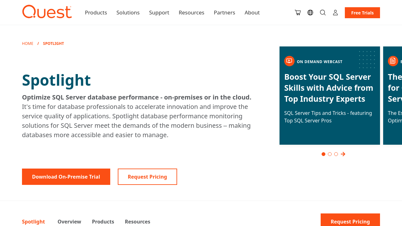Image resolution: width=402 pixels, height=226 pixels.
Task: Select the second carousel dot
Action: (330, 154)
